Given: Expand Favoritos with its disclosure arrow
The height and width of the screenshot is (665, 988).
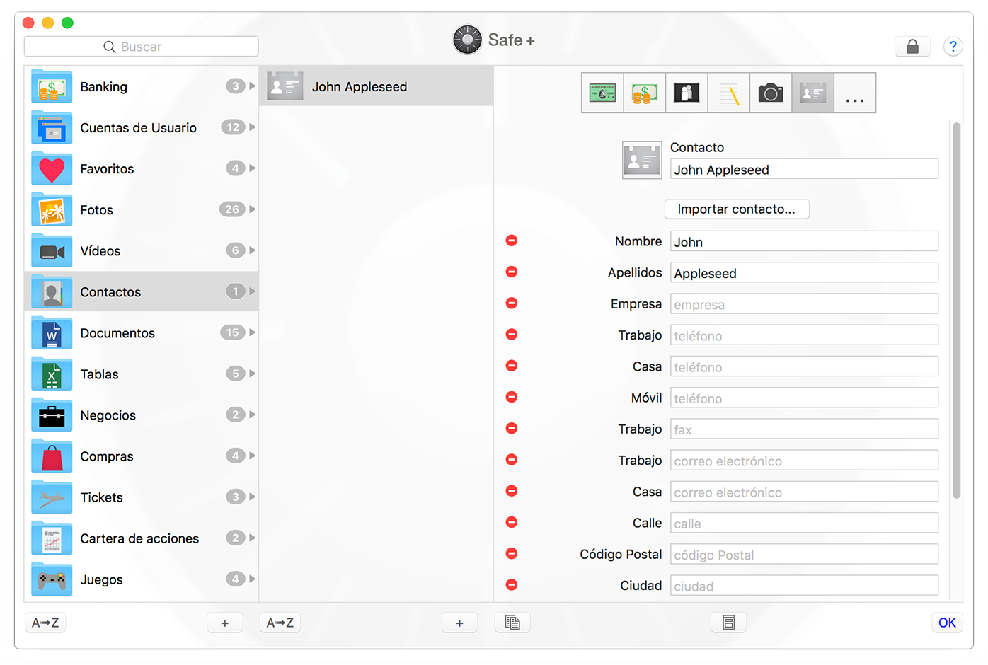Looking at the screenshot, I should click(252, 168).
